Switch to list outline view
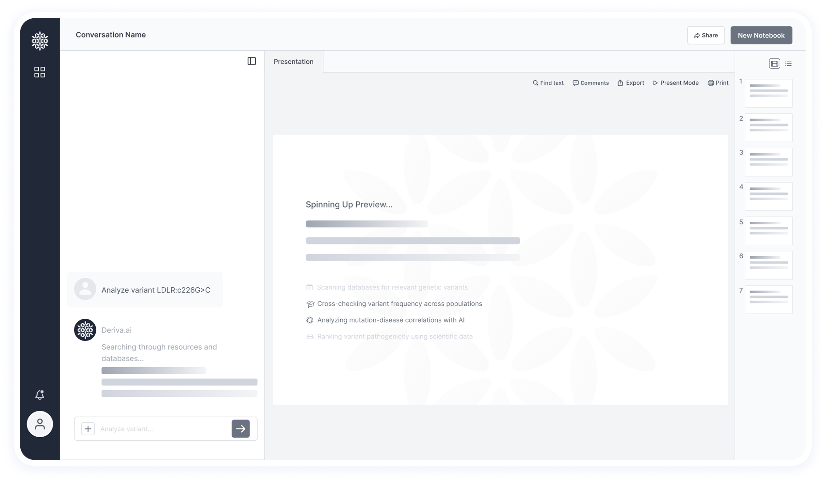Viewport: 826px width, 482px height. click(x=788, y=64)
